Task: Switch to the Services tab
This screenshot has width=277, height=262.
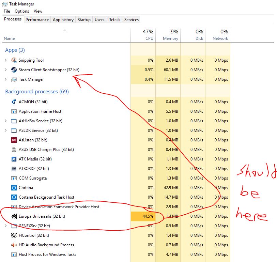Action: pos(132,20)
